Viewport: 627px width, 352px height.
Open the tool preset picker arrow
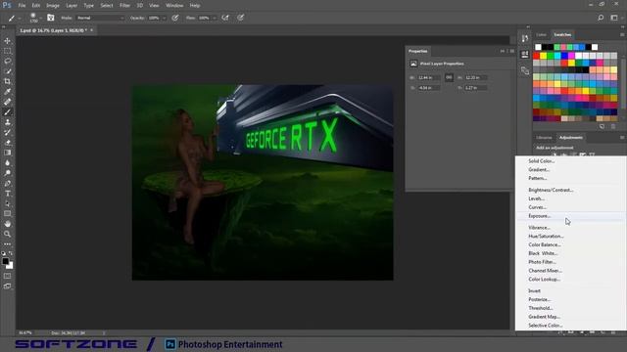point(20,18)
